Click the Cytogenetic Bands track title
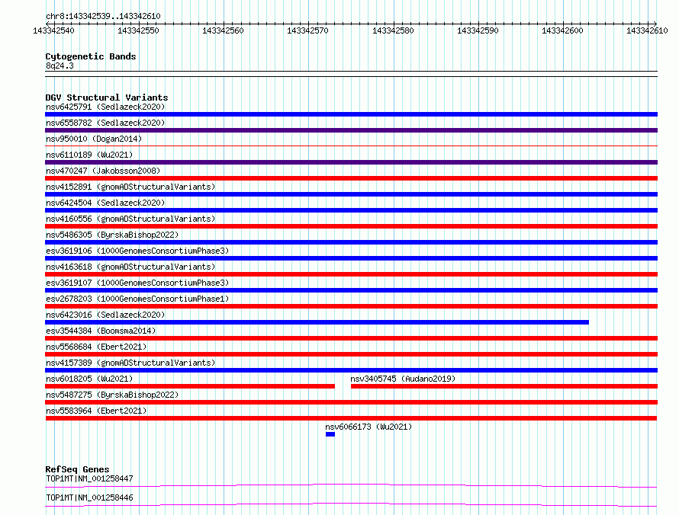This screenshot has height=515, width=679. coord(91,56)
